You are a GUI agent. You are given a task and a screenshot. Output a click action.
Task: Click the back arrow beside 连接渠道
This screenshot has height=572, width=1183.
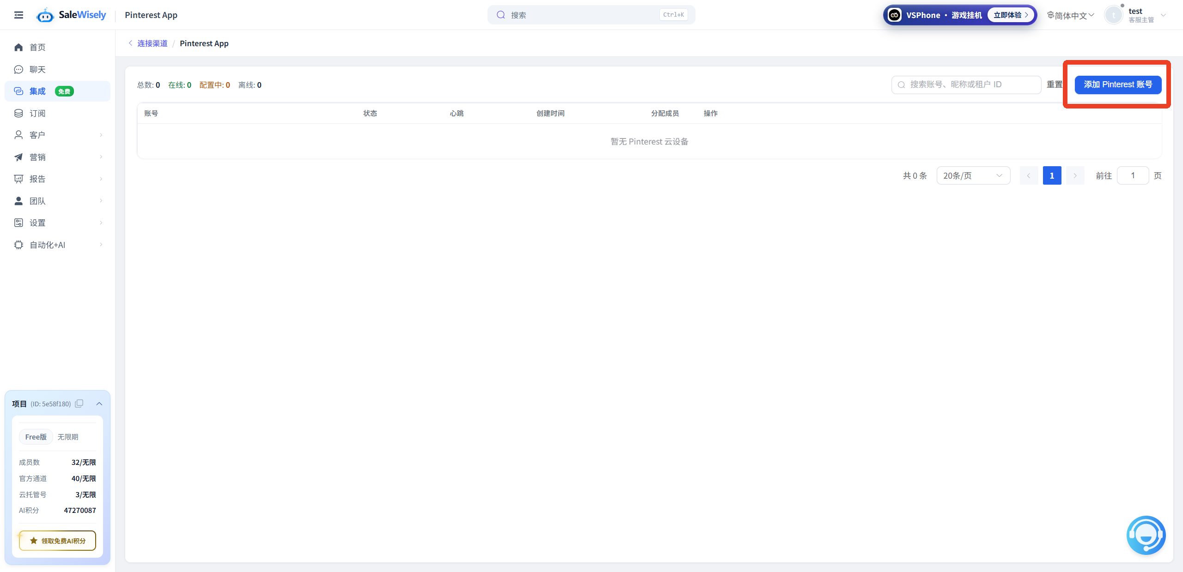coord(130,43)
